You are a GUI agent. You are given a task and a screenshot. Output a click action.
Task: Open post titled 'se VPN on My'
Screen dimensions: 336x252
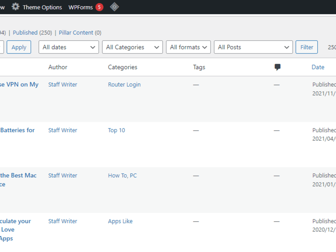click(19, 84)
